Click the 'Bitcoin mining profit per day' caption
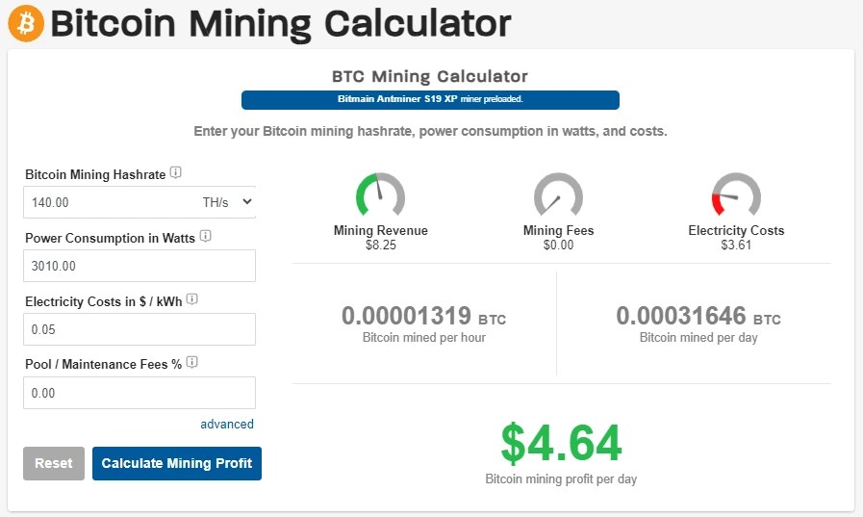The width and height of the screenshot is (863, 517). (x=561, y=479)
